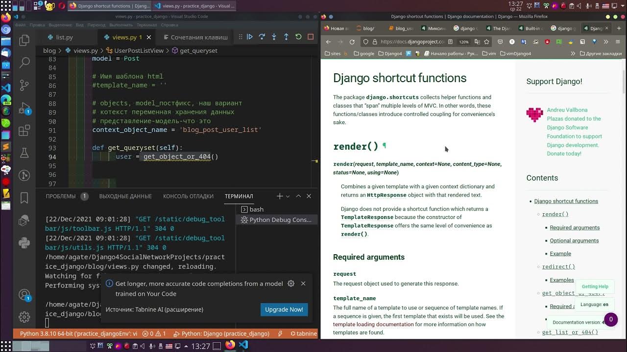Open Source Control view in VS Code

coord(24,86)
